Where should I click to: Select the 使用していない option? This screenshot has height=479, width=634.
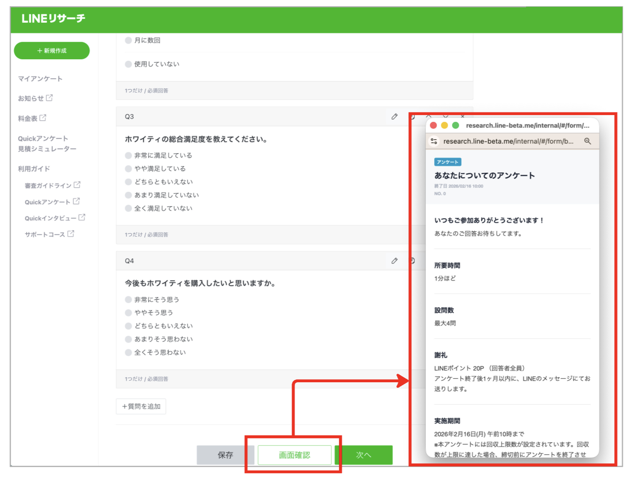click(x=128, y=64)
